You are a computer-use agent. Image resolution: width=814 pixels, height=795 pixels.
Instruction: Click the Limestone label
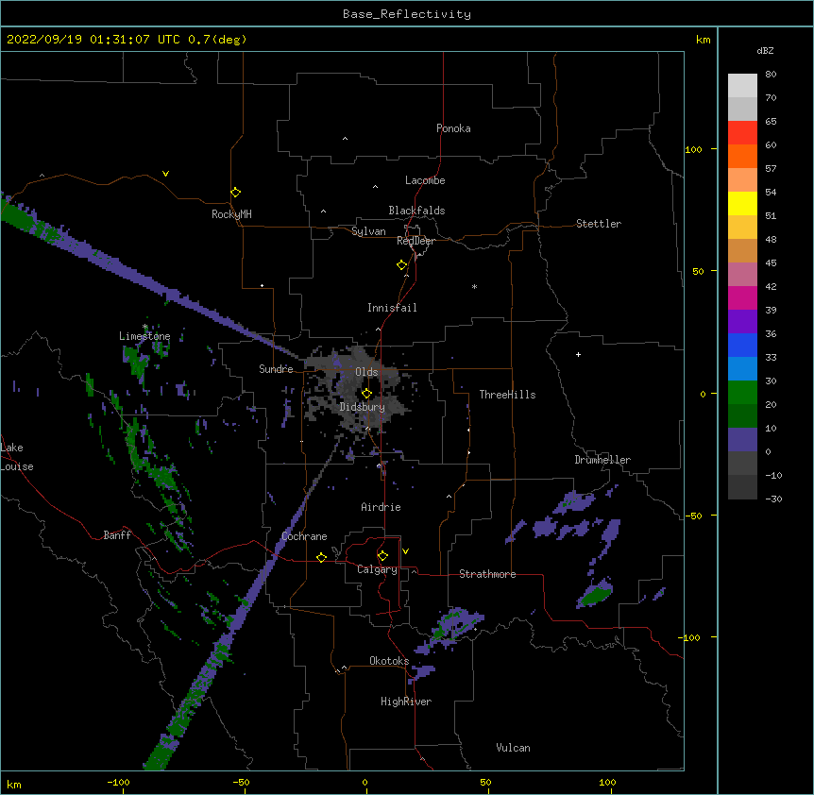click(144, 336)
